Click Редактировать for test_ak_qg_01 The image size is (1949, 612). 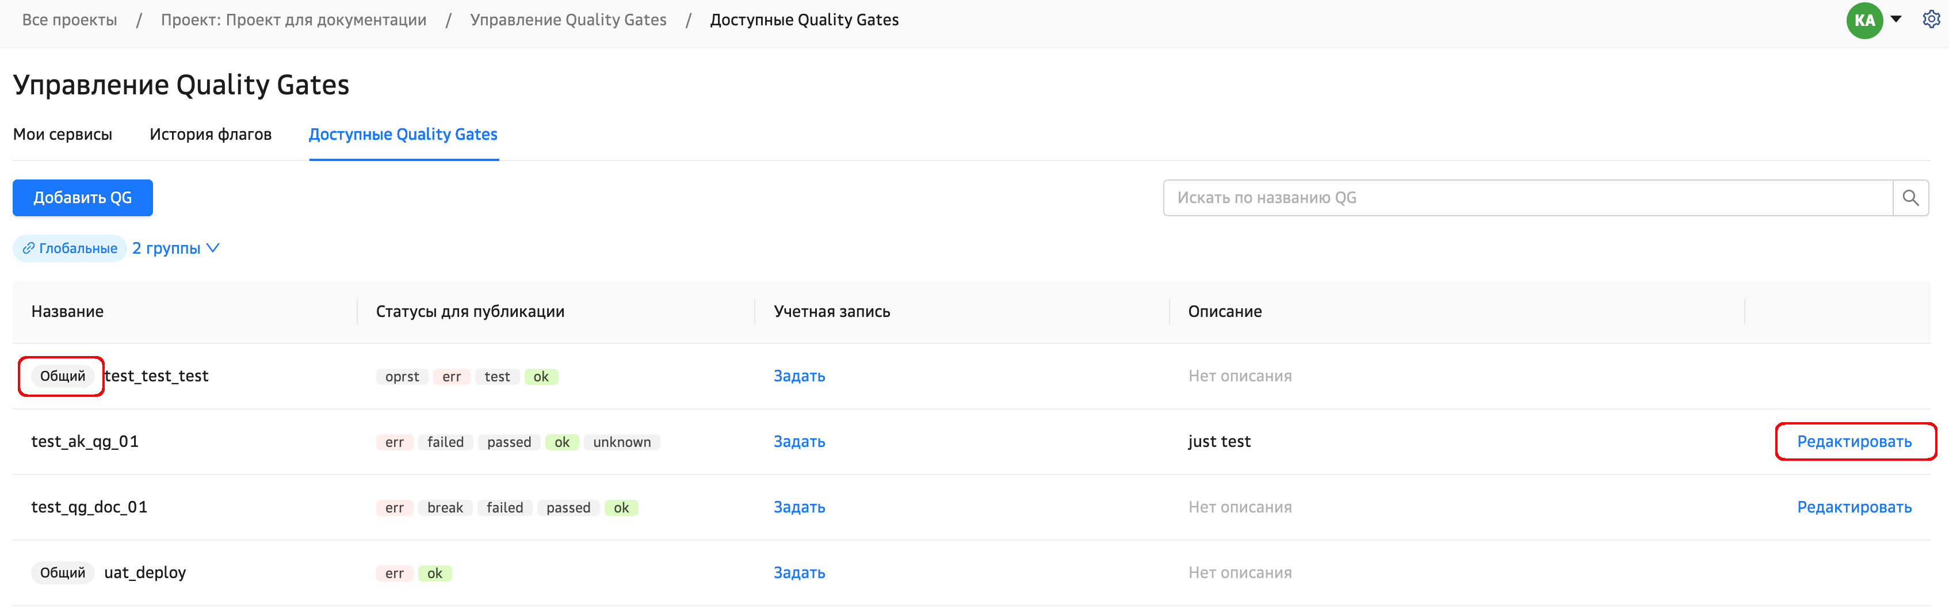pyautogui.click(x=1854, y=441)
